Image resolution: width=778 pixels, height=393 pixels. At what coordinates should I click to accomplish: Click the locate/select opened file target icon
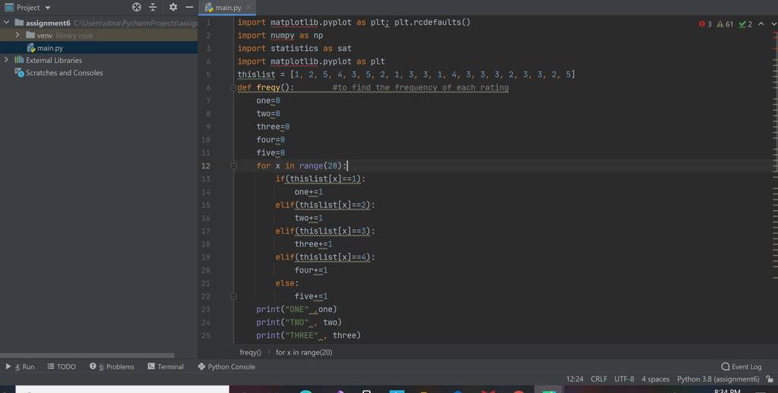pyautogui.click(x=137, y=8)
